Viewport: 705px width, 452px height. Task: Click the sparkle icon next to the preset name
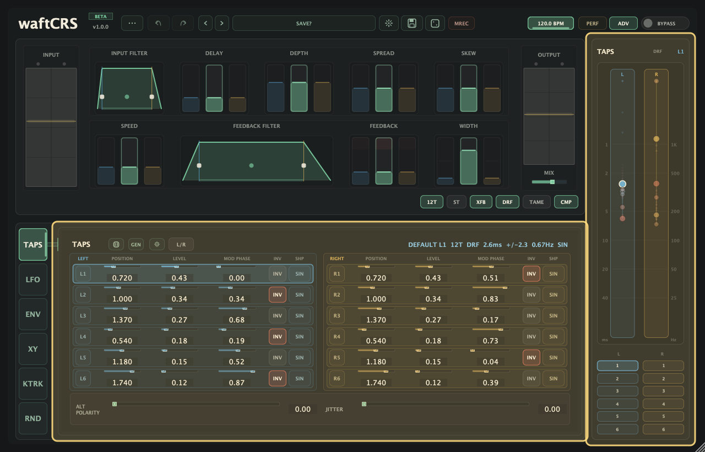click(x=389, y=23)
